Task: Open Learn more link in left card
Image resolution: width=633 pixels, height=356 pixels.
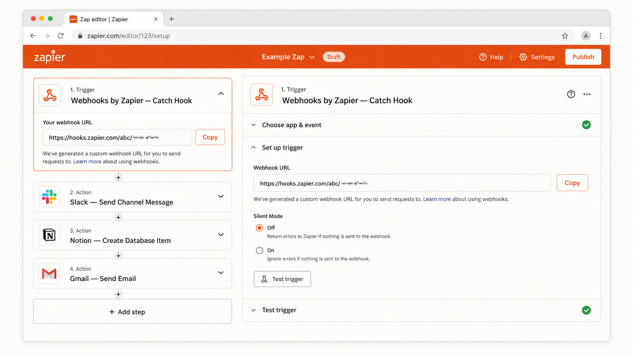Action: [x=87, y=162]
